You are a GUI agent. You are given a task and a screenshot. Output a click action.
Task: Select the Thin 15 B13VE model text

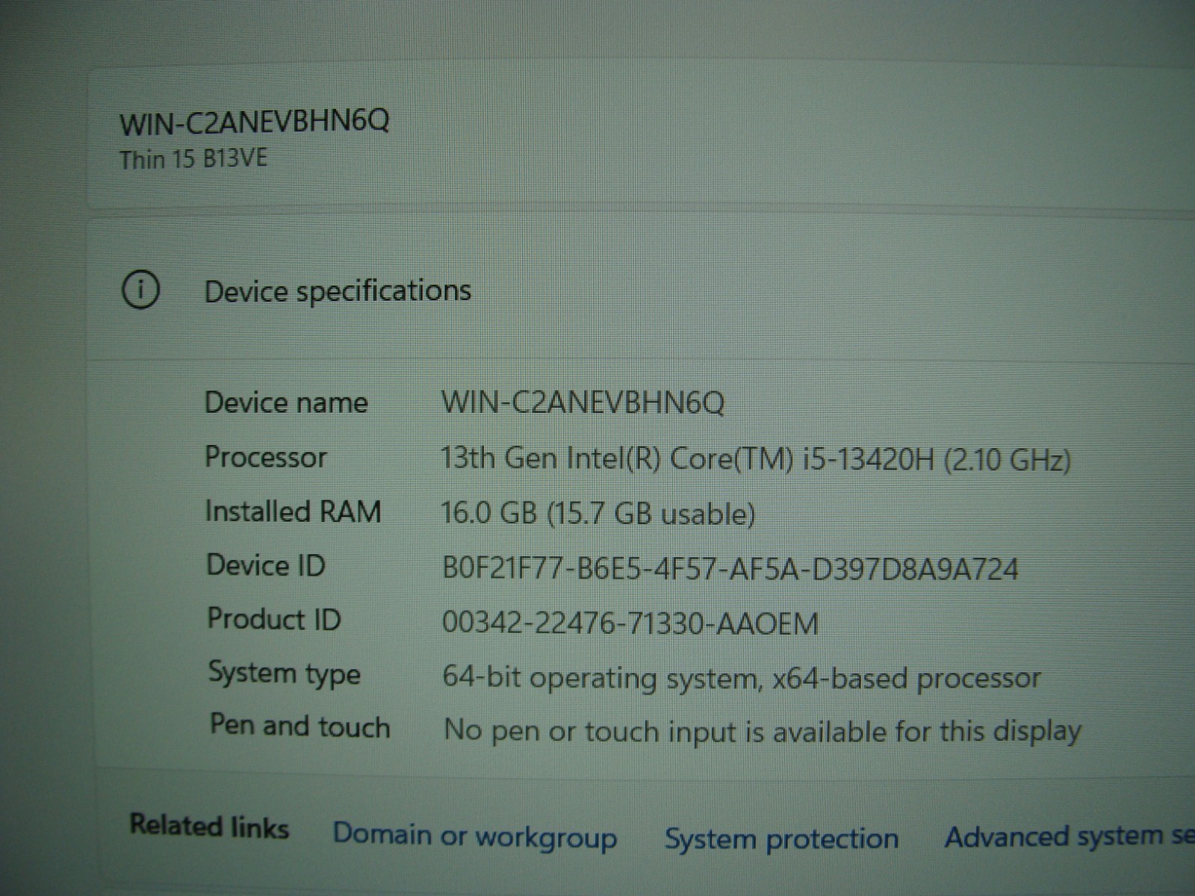(193, 158)
